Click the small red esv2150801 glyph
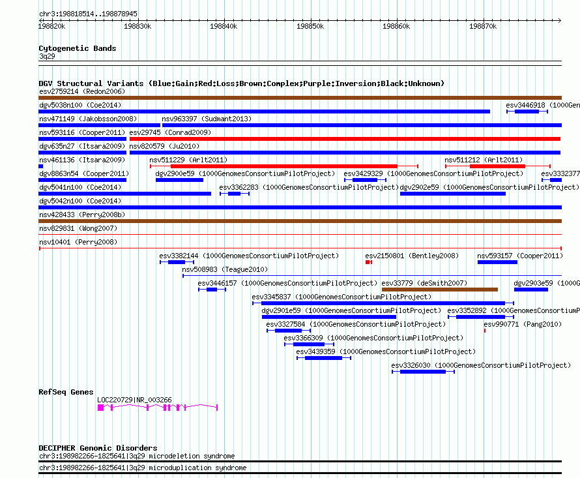The width and height of the screenshot is (580, 478). pos(369,262)
